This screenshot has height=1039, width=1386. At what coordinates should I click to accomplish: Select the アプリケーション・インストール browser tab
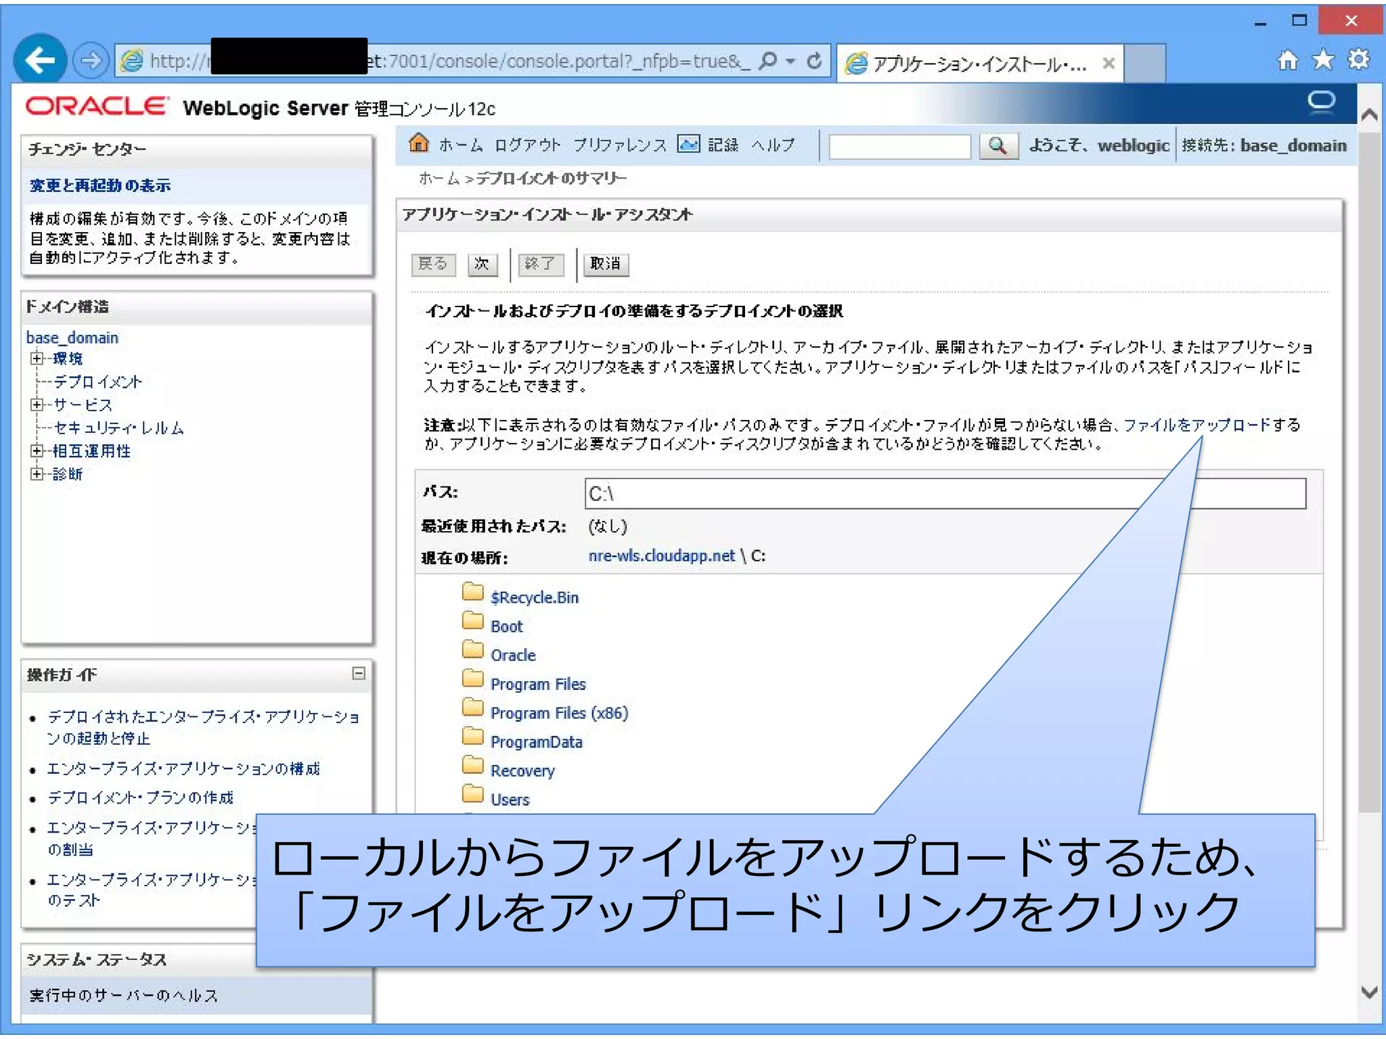pos(978,64)
